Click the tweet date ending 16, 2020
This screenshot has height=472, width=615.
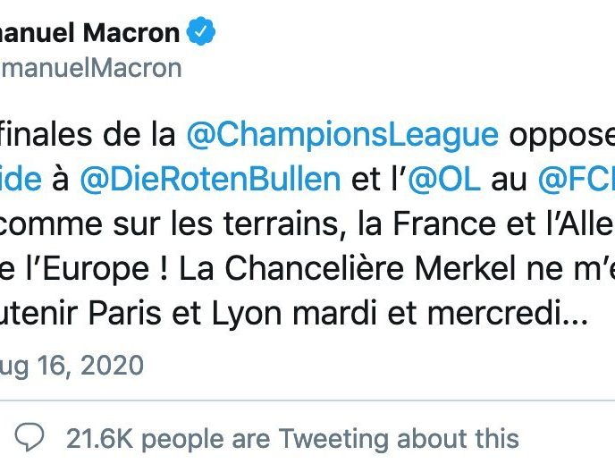pyautogui.click(x=72, y=366)
